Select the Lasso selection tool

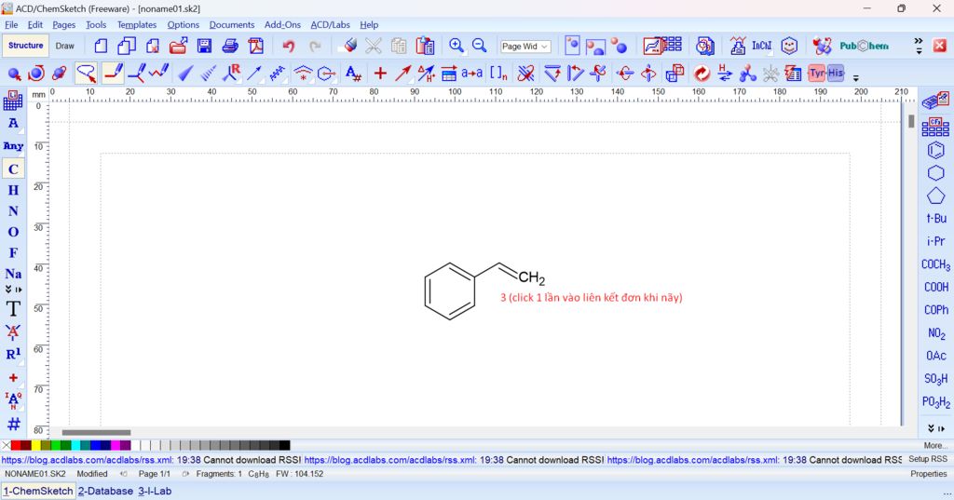click(86, 74)
